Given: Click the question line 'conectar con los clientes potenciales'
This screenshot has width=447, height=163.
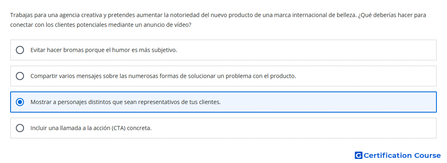Looking at the screenshot, I should [101, 25].
